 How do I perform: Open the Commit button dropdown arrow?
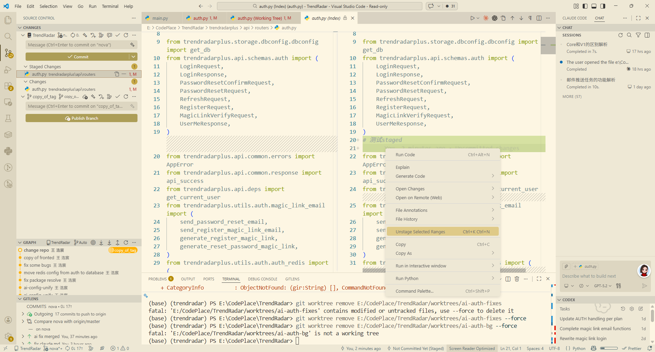click(133, 57)
